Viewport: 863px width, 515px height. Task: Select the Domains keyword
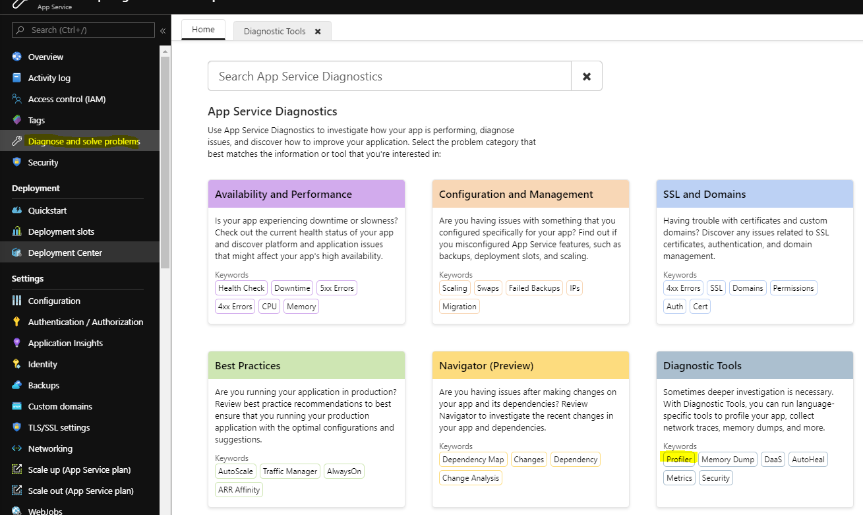748,288
